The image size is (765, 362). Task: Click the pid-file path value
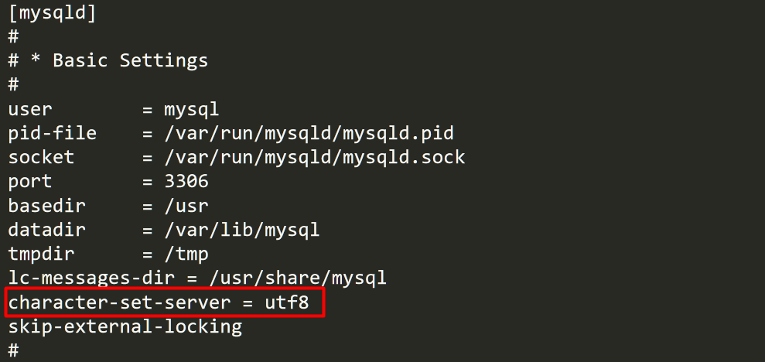coord(309,134)
